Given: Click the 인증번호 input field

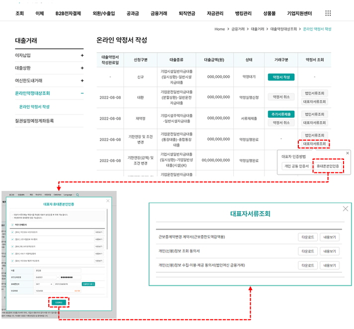Looking at the screenshot, I should pyautogui.click(x=55, y=291).
